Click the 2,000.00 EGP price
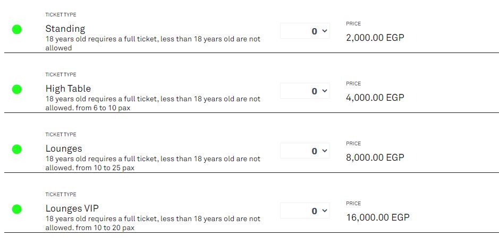This screenshot has height=245, width=499. pos(375,38)
